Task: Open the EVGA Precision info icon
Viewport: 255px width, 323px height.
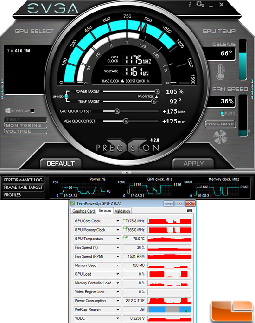Action: tap(190, 4)
